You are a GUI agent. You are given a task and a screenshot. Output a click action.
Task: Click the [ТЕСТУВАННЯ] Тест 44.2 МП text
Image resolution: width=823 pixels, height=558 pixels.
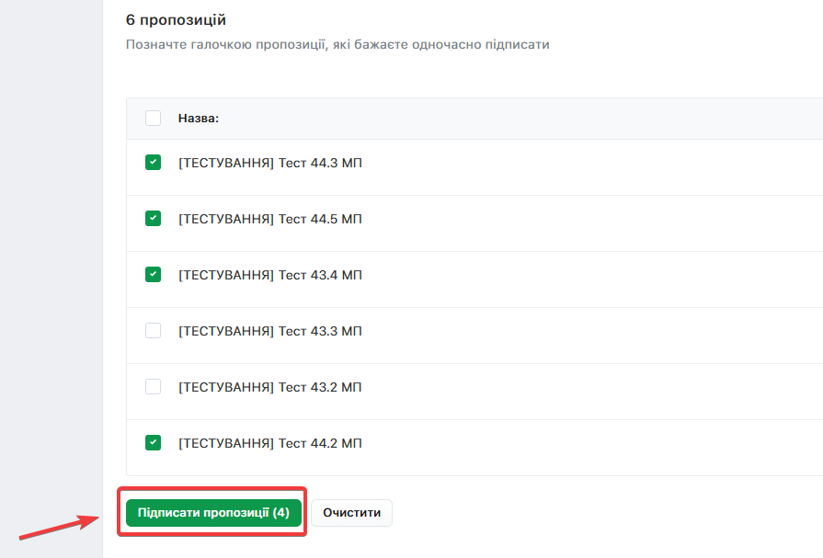click(269, 444)
